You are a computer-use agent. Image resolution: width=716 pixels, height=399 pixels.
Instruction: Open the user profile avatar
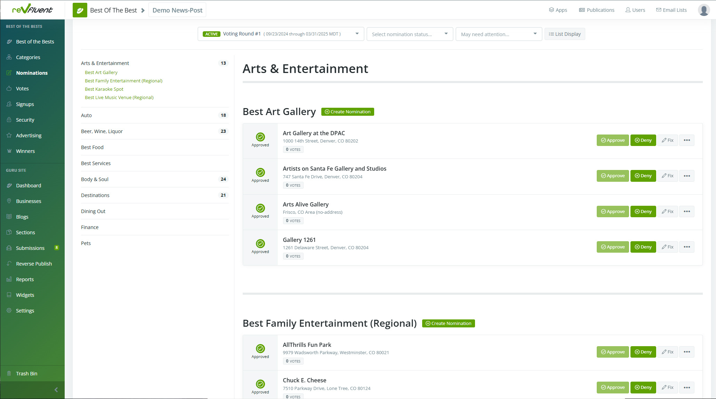coord(703,10)
